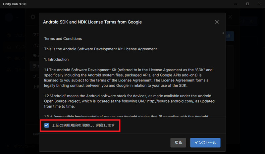Click the インストール button
This screenshot has height=154, width=265.
pyautogui.click(x=205, y=142)
